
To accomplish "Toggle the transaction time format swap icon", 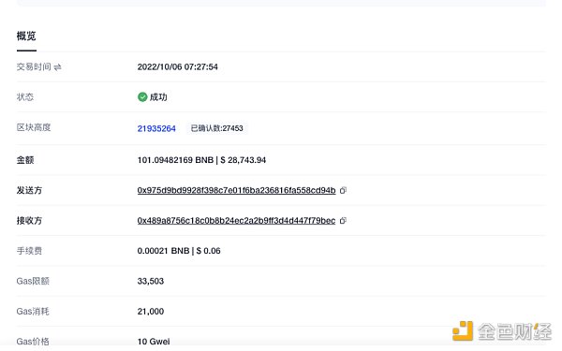I will 58,67.
